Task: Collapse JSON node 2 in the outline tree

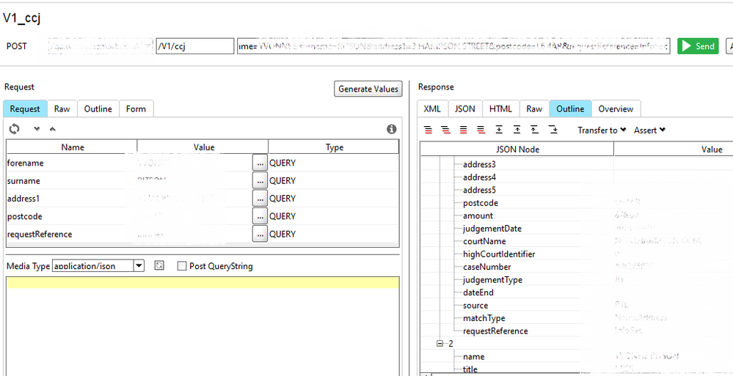Action: click(440, 344)
